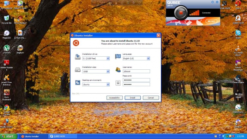This screenshot has width=247, height=139.
Task: Click the password padlock icon
Action: tap(118, 83)
